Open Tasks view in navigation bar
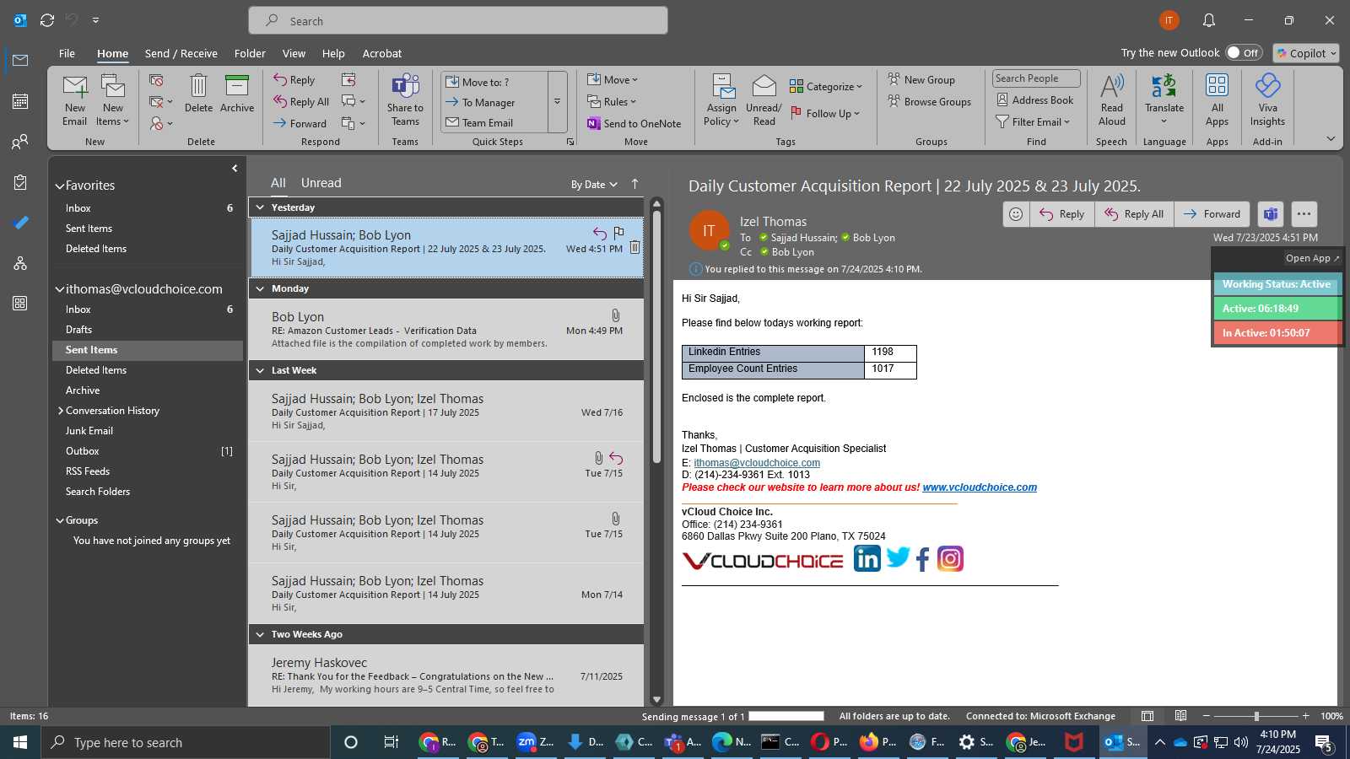Screen dimensions: 1350x759 tap(20, 182)
